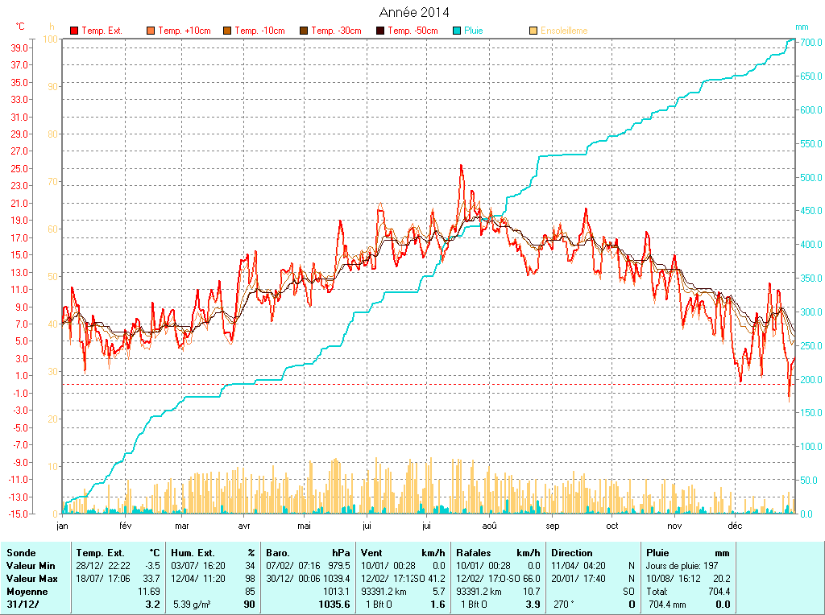Click the dark Temp. -50cm legend swatch
825x615 pixels.
tap(380, 31)
